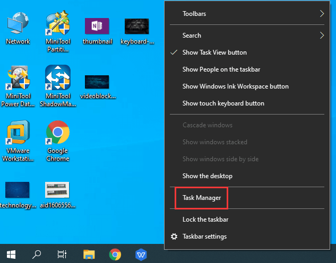Uncheck Show Task View button

click(x=247, y=52)
